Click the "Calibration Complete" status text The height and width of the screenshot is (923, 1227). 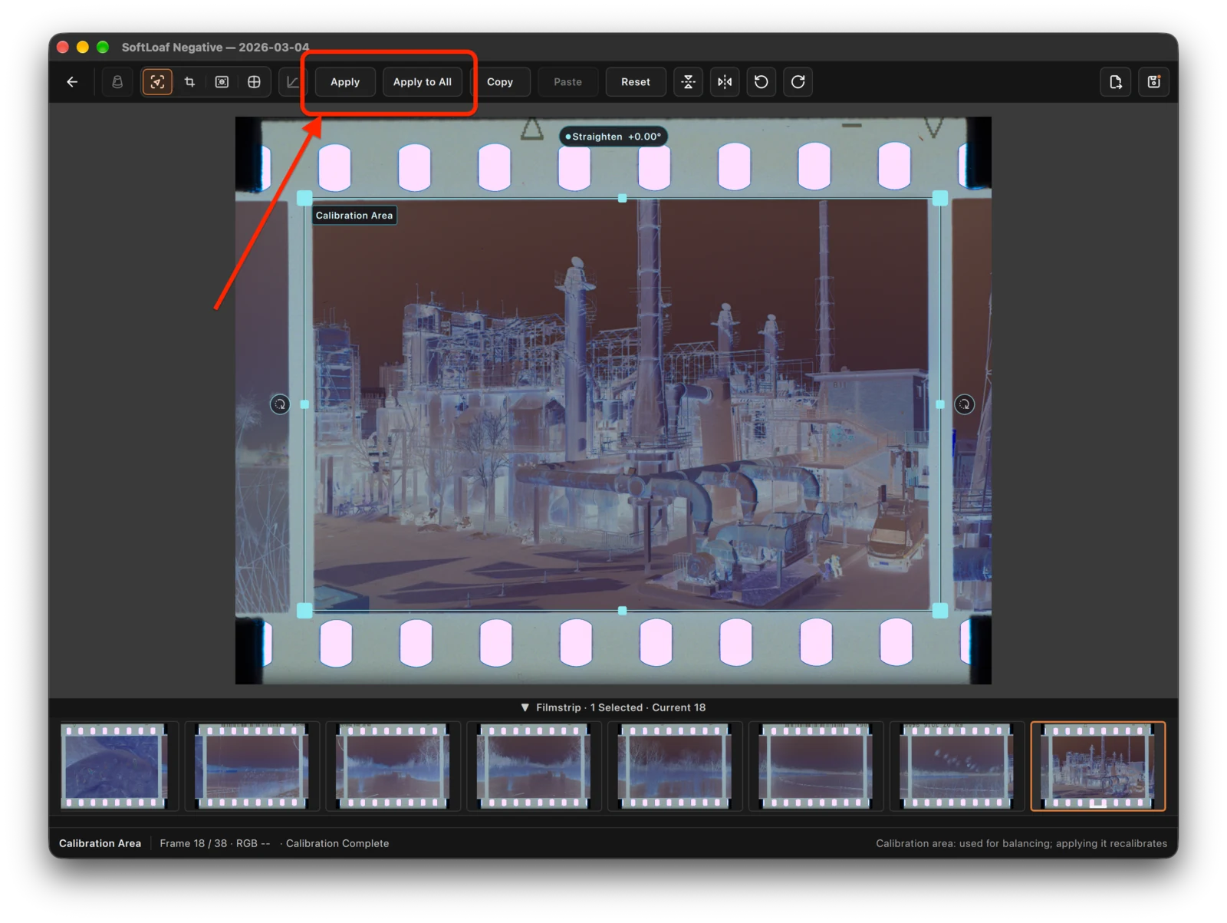click(337, 843)
